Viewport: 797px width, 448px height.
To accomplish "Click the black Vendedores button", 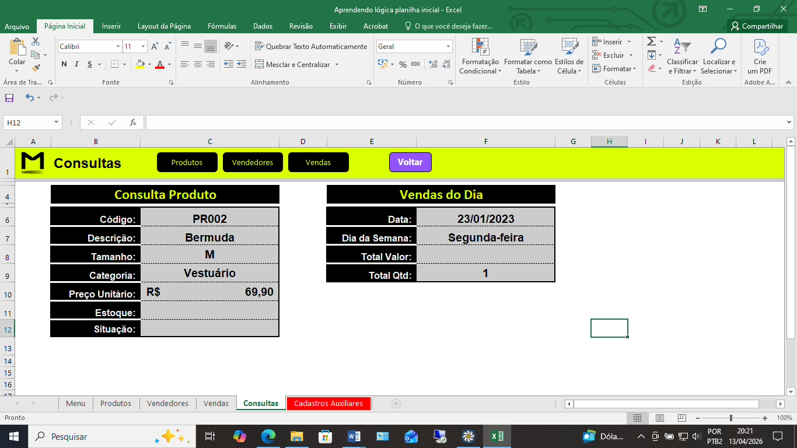I will pyautogui.click(x=253, y=162).
